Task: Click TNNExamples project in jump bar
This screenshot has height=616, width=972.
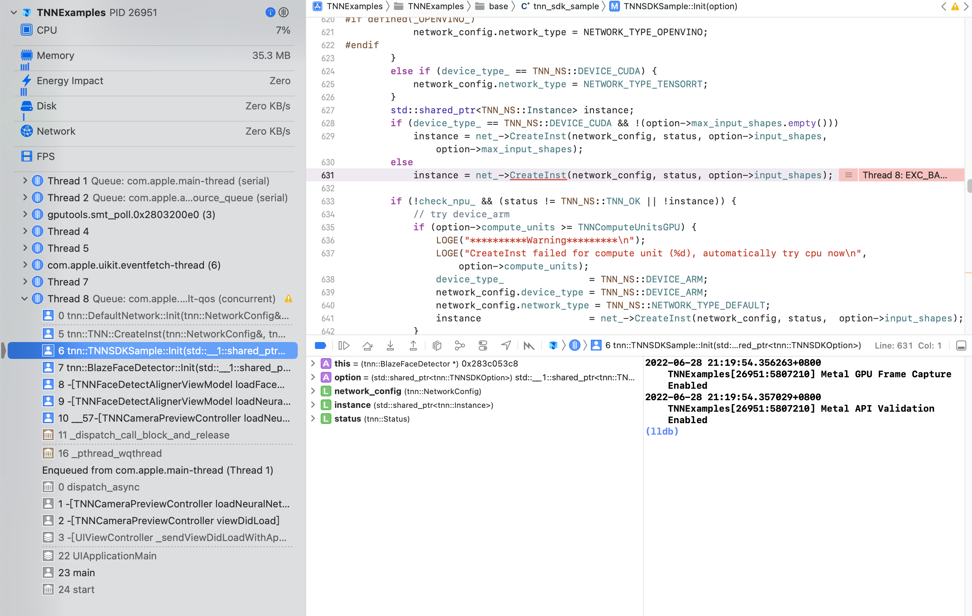Action: (x=348, y=7)
